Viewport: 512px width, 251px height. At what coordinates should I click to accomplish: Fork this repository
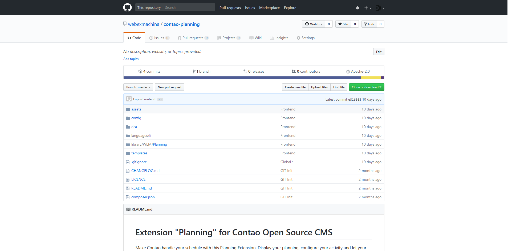click(x=369, y=24)
